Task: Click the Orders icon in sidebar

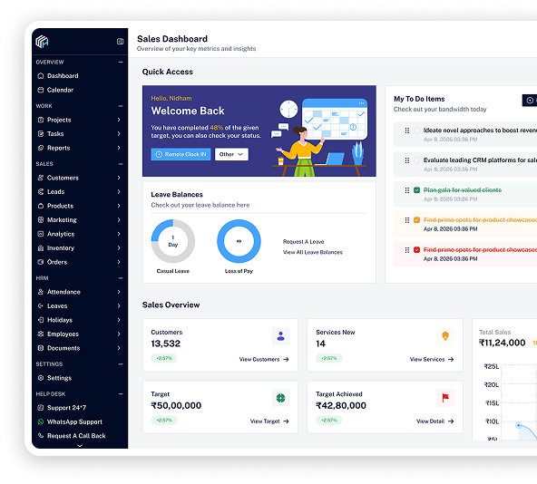Action: pos(41,262)
